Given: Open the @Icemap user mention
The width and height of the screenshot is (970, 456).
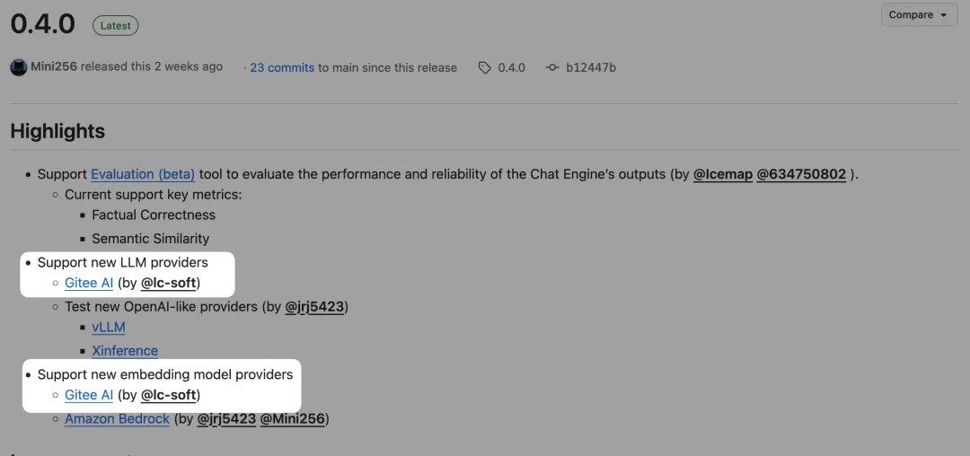Looking at the screenshot, I should pyautogui.click(x=722, y=174).
